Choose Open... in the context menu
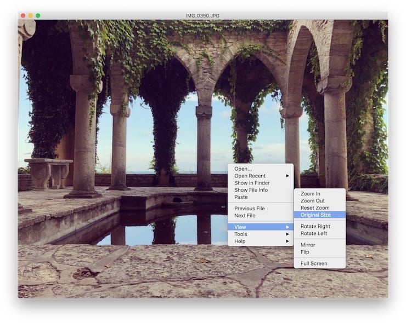The image size is (406, 323). 261,169
